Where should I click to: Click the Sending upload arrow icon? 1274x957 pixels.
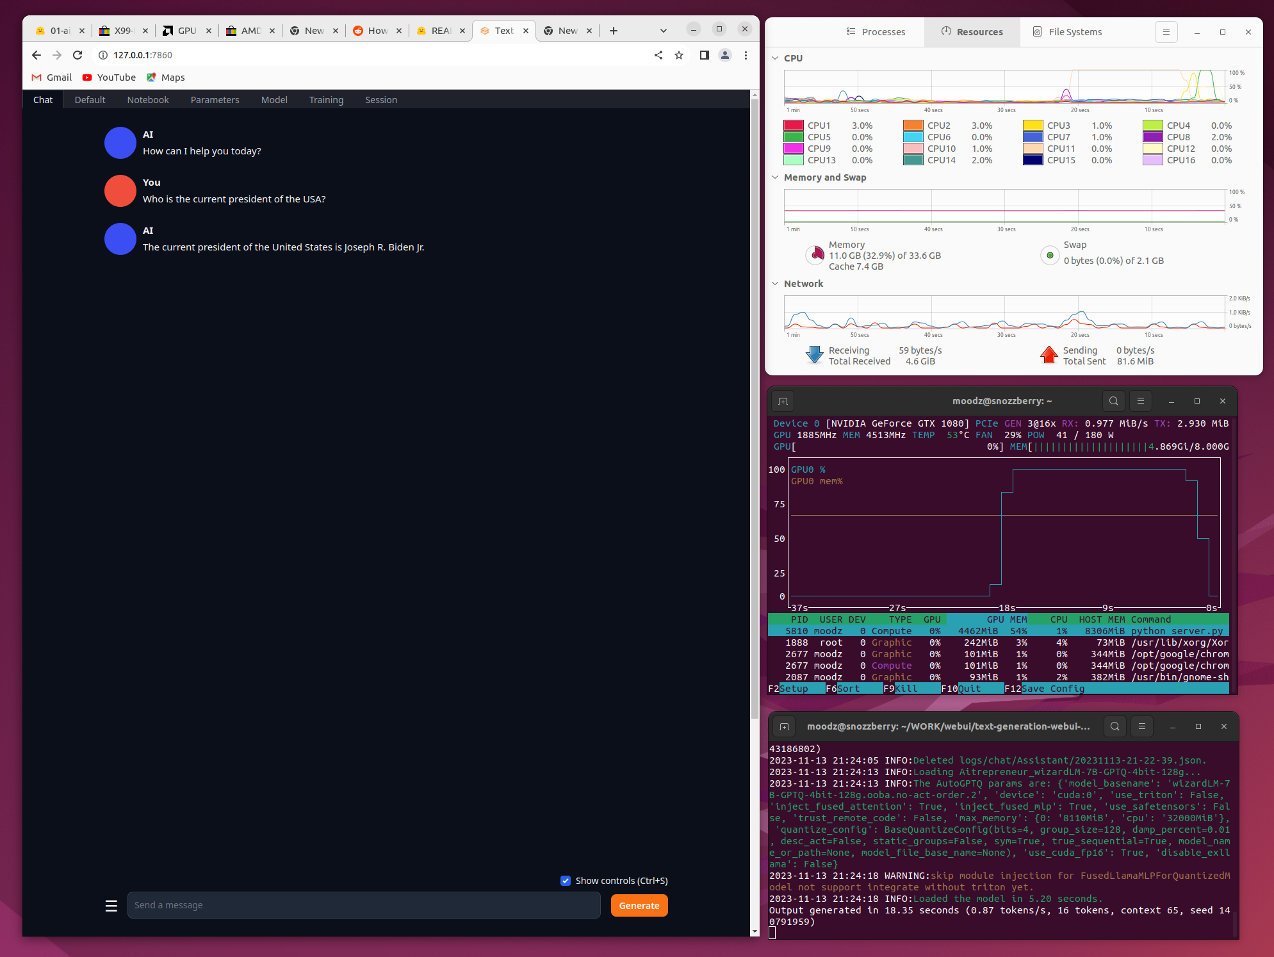[1049, 355]
